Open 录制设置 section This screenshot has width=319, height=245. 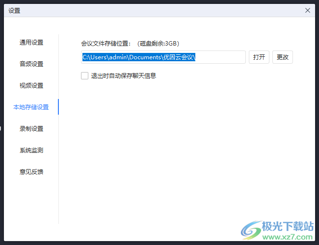31,128
